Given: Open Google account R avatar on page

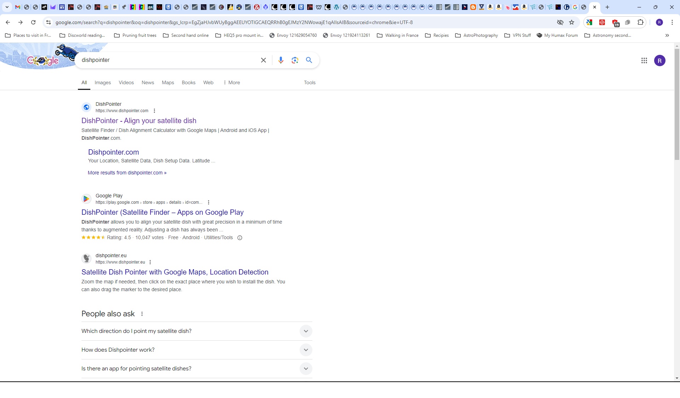Looking at the screenshot, I should [660, 60].
